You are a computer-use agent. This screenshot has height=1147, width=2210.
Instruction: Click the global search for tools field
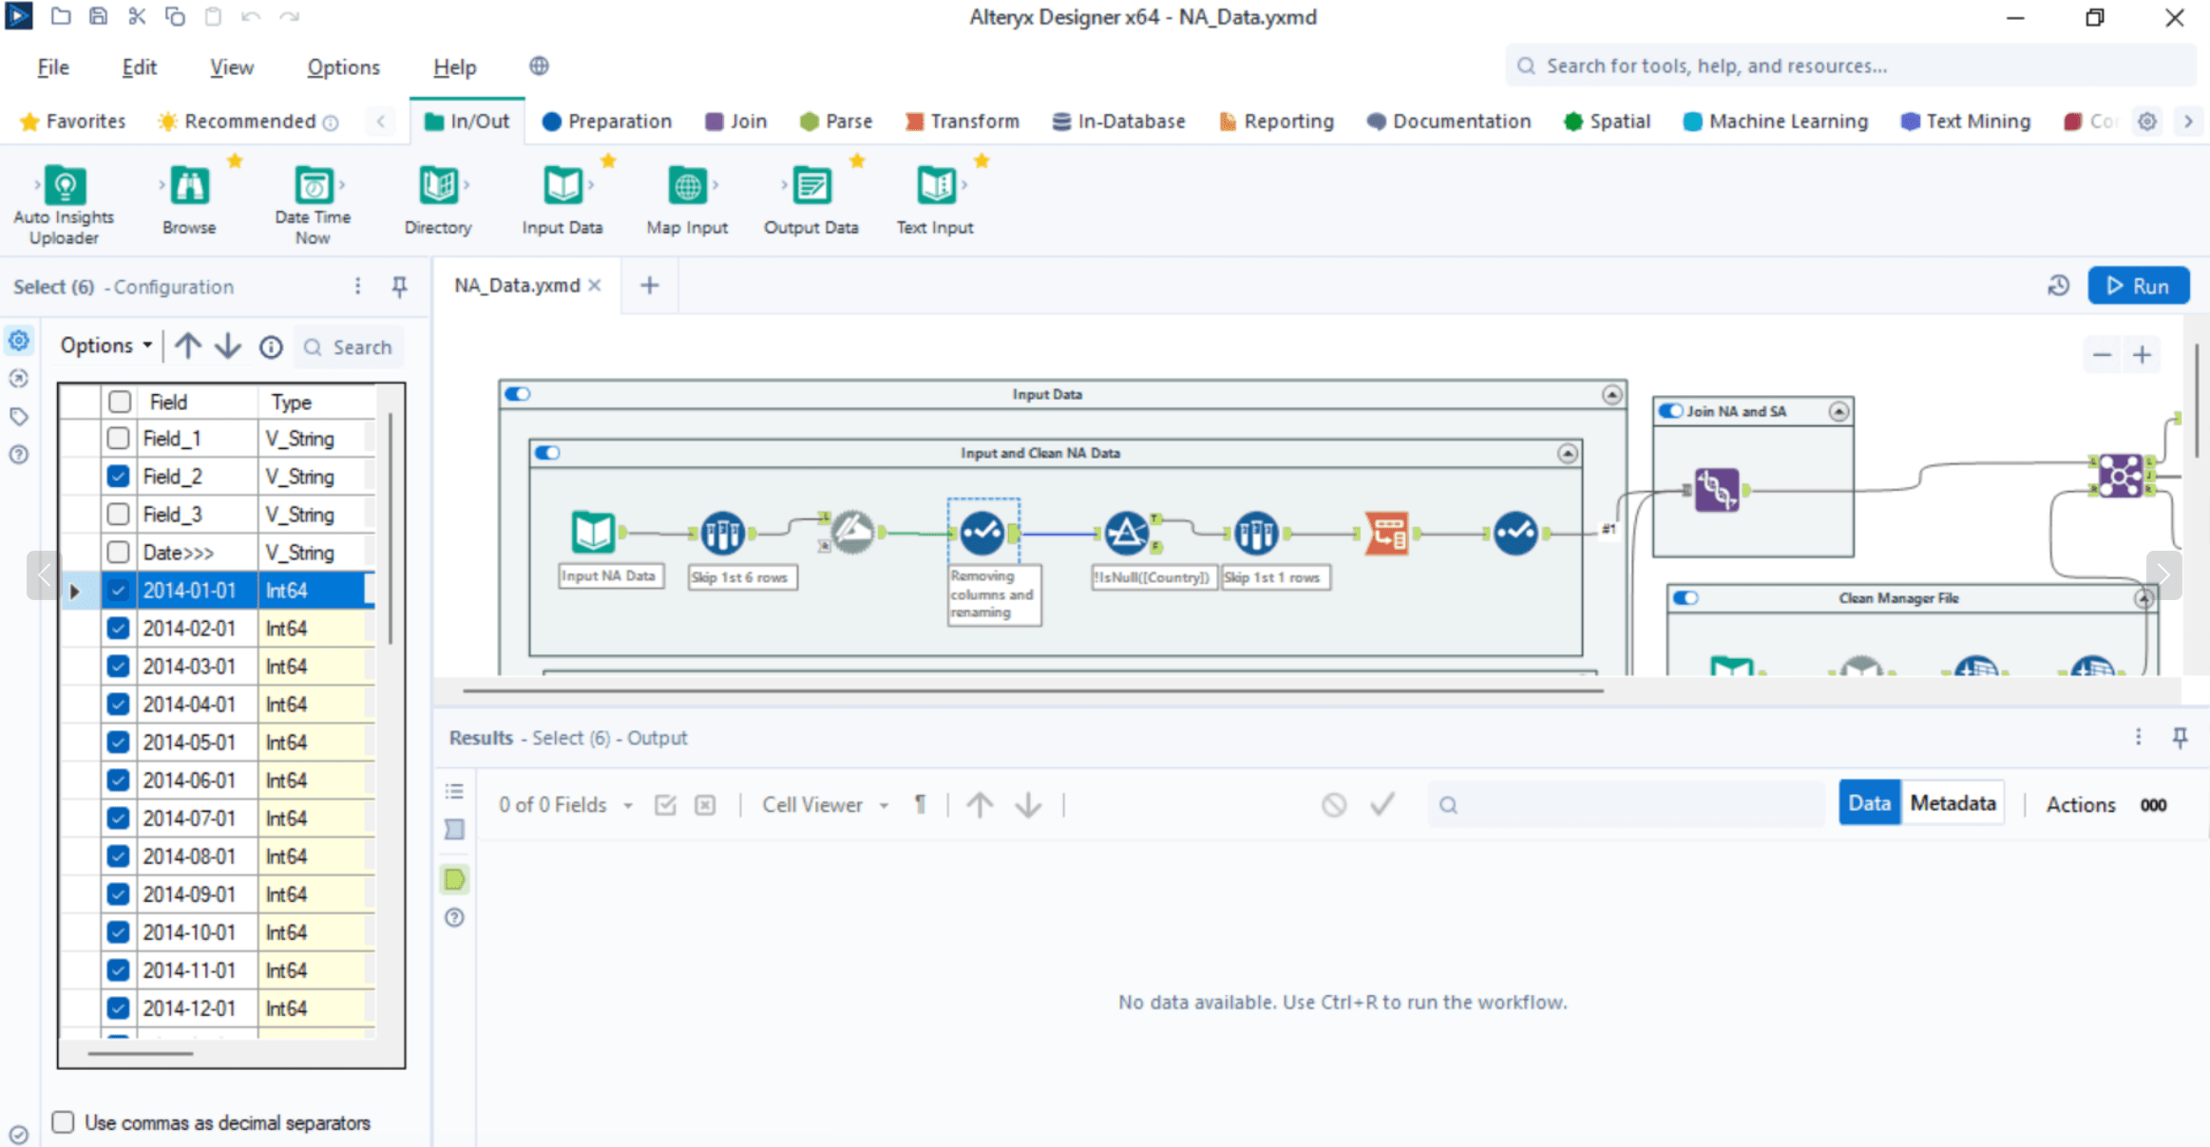[x=1851, y=66]
